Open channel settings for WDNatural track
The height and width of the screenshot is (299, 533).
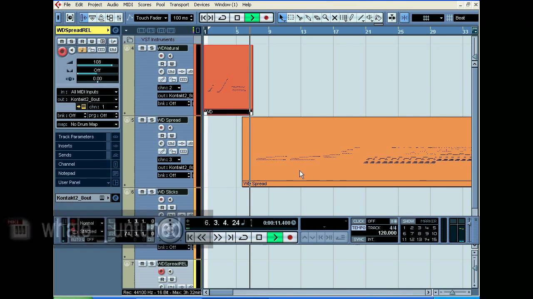[x=161, y=71]
